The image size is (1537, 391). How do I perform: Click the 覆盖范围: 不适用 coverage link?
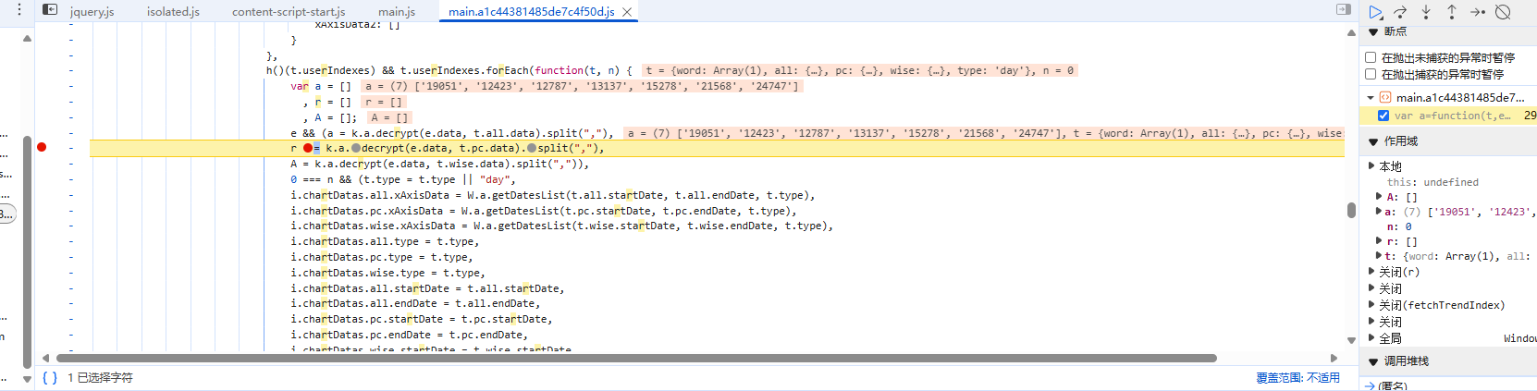[x=1297, y=377]
